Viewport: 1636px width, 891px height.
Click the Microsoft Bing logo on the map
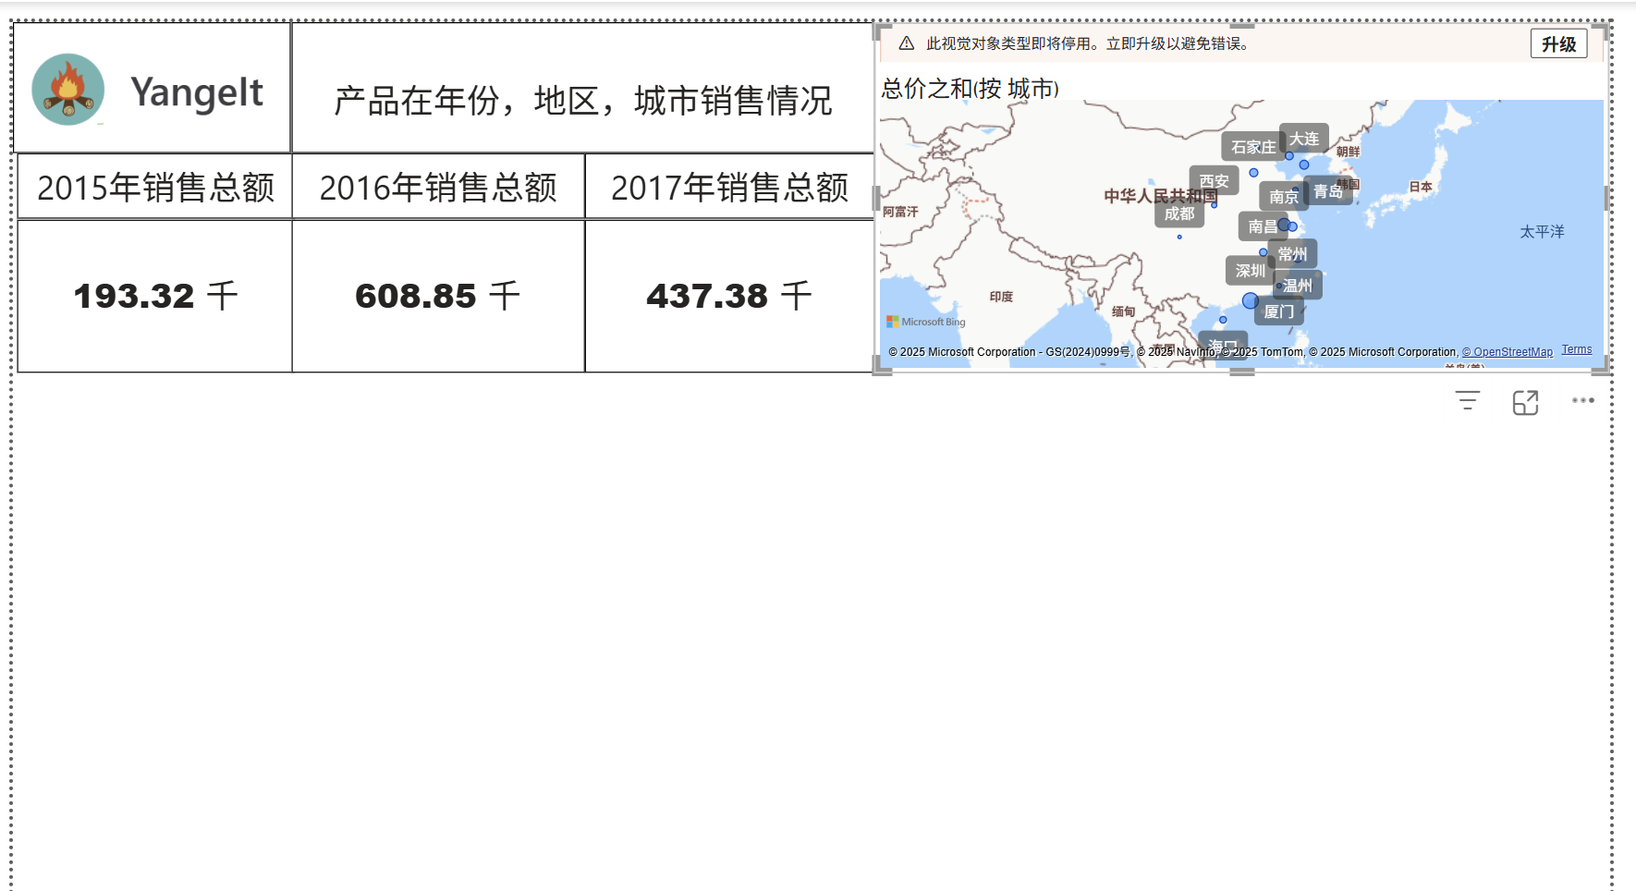925,322
